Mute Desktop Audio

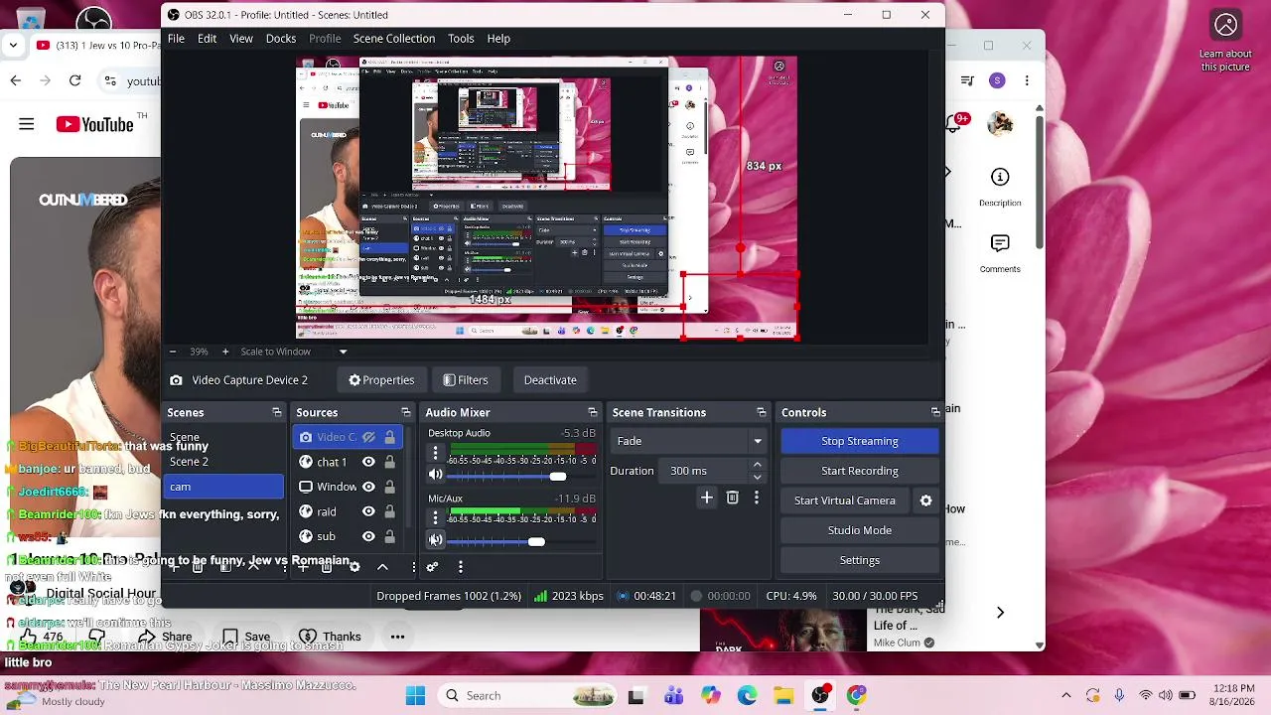[x=435, y=475]
